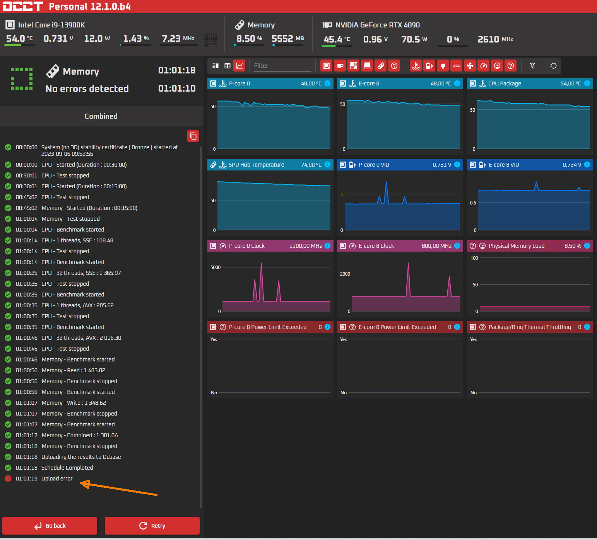Copy the test log to clipboard
Image resolution: width=597 pixels, height=540 pixels.
(193, 136)
